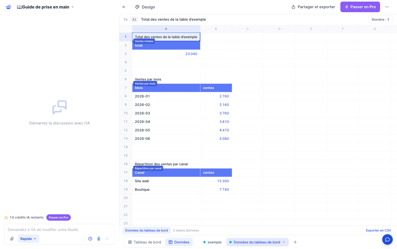
Task: Attach a file with the paperclip icon
Action: coord(12,239)
